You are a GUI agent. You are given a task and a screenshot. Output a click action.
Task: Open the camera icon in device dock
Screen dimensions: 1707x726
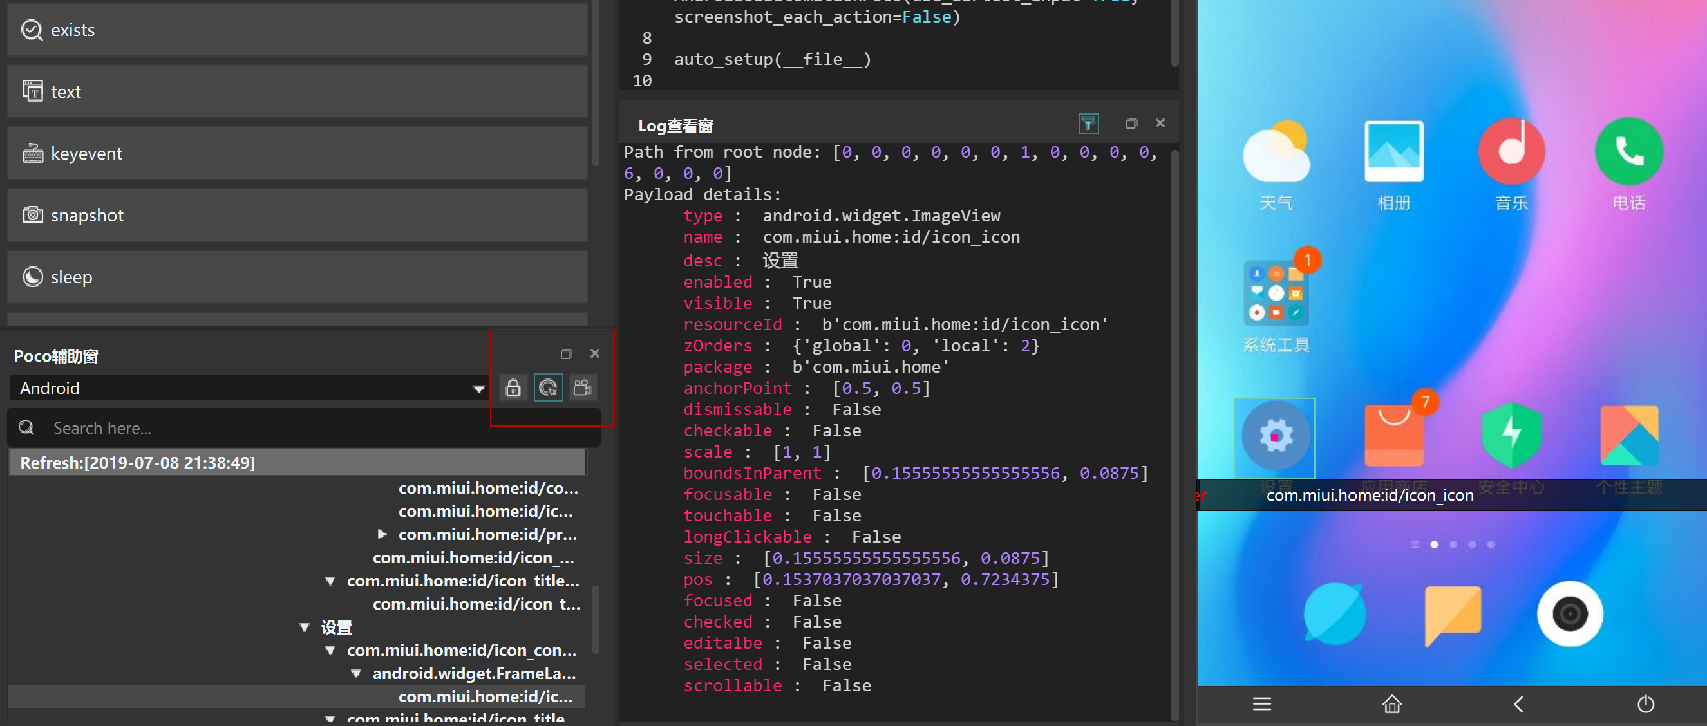pyautogui.click(x=1570, y=614)
